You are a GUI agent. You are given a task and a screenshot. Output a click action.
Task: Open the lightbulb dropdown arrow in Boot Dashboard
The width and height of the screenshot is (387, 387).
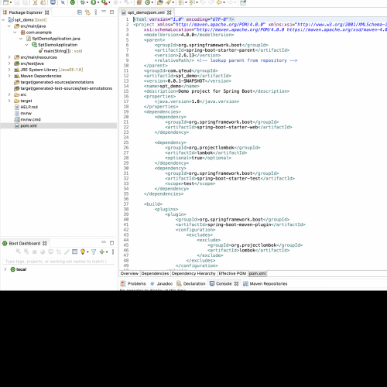click(87, 252)
